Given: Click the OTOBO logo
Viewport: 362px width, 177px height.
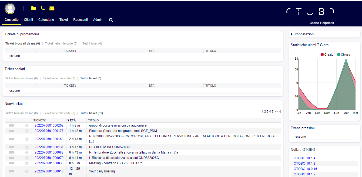Looking at the screenshot, I should [310, 11].
